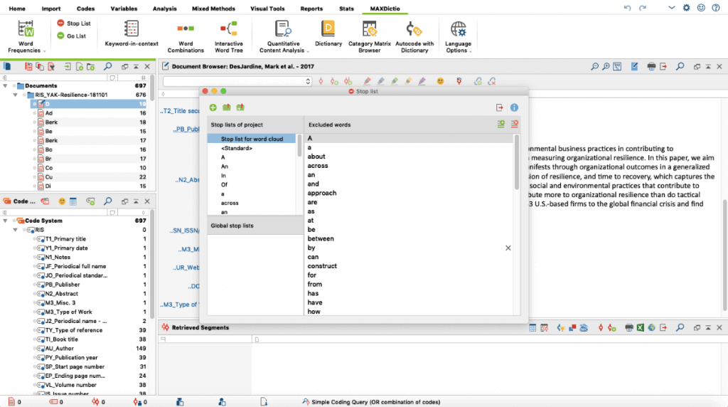Screen dimensions: 728x407
Task: Collapse the RIS code node
Action: tap(16, 230)
